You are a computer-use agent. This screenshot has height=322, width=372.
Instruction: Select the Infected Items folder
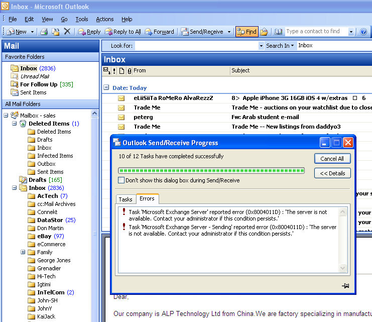pyautogui.click(x=50, y=156)
